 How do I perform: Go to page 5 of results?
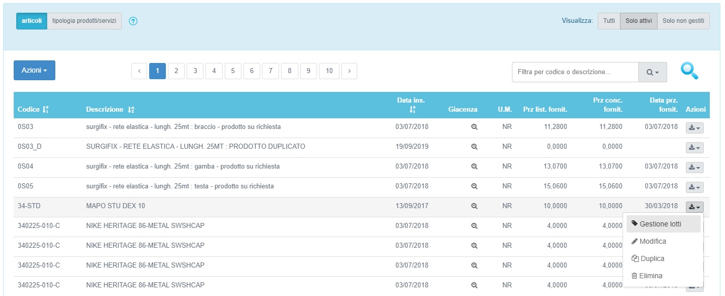point(233,71)
